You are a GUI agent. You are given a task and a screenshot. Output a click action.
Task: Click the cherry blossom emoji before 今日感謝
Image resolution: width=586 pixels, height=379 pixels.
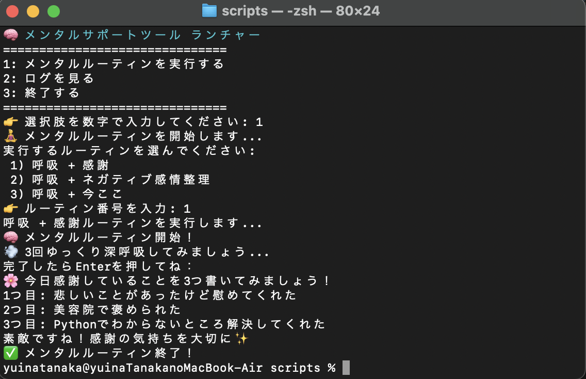pyautogui.click(x=11, y=280)
